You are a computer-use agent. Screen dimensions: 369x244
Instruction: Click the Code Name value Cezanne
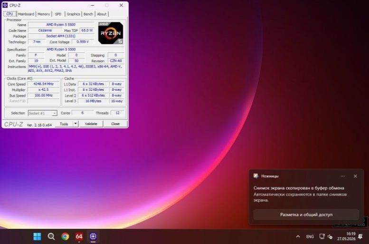pyautogui.click(x=45, y=30)
